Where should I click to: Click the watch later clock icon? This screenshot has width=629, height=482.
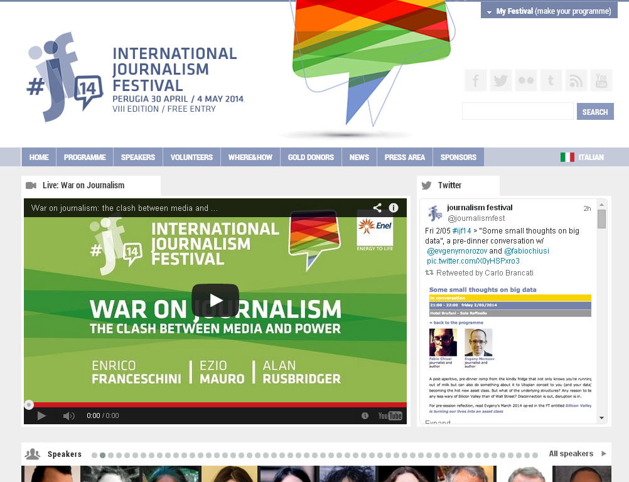[x=365, y=416]
